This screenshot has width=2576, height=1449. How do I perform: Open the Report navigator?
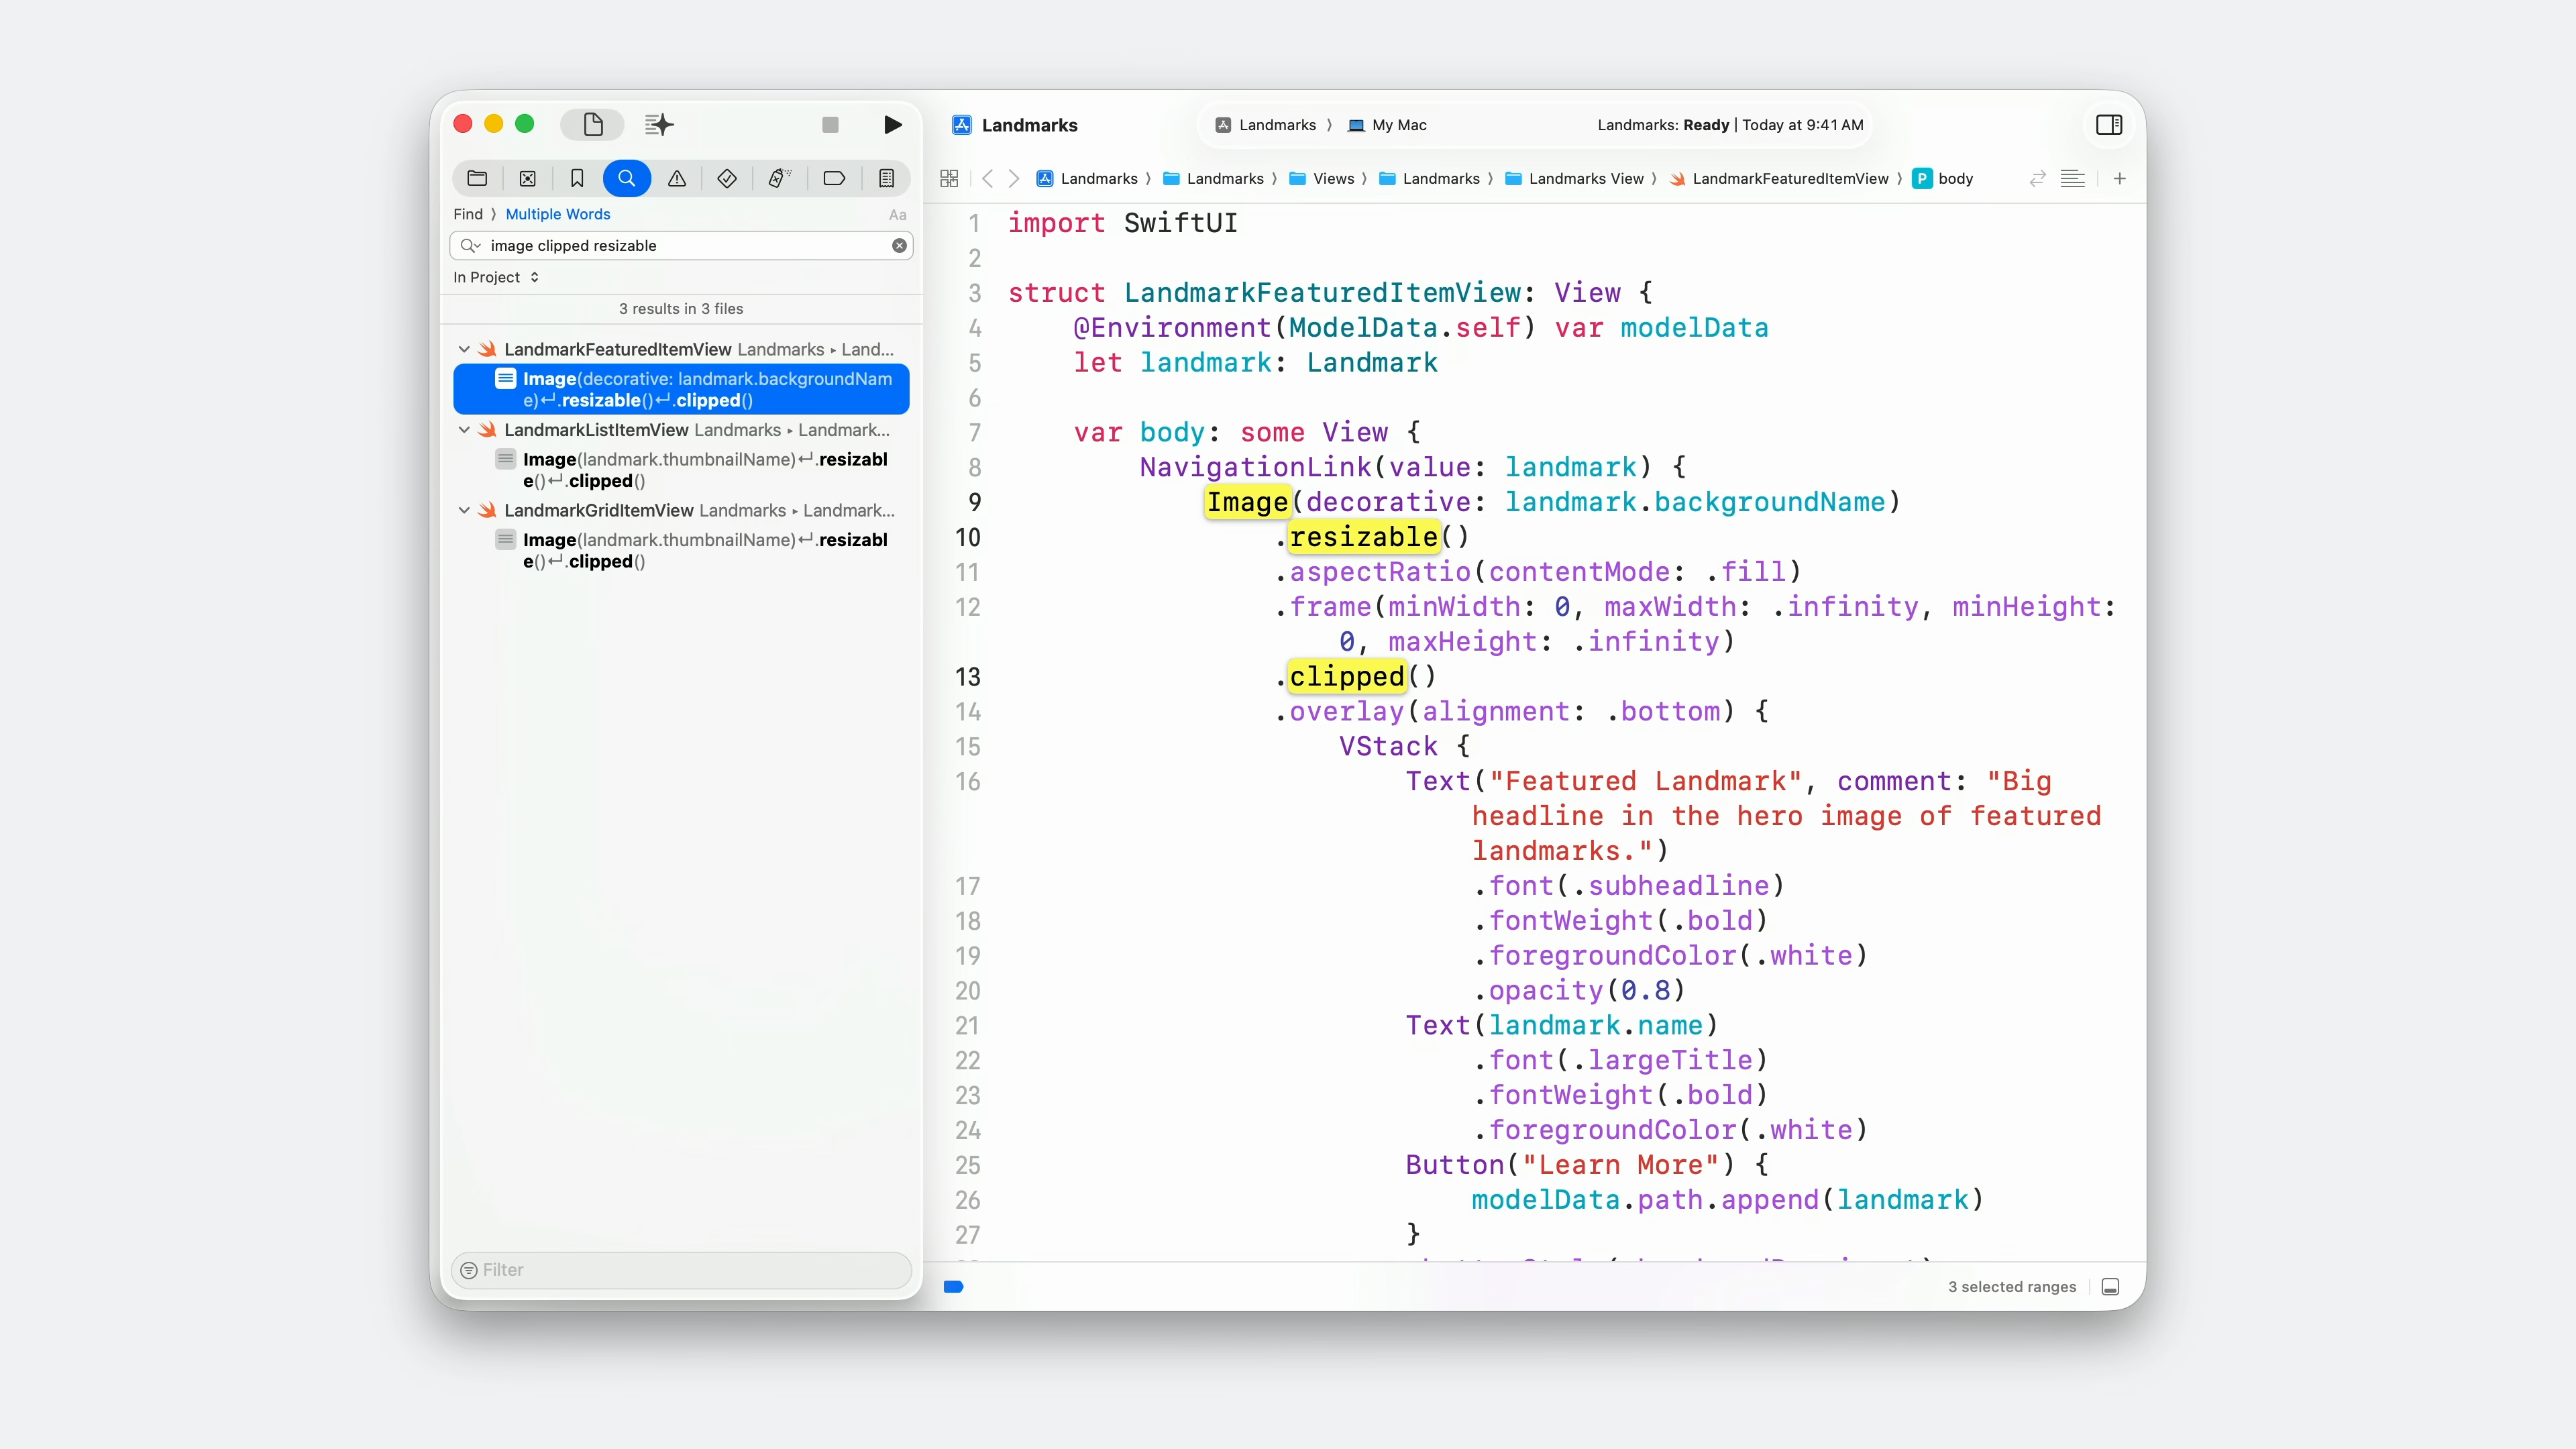(x=886, y=178)
